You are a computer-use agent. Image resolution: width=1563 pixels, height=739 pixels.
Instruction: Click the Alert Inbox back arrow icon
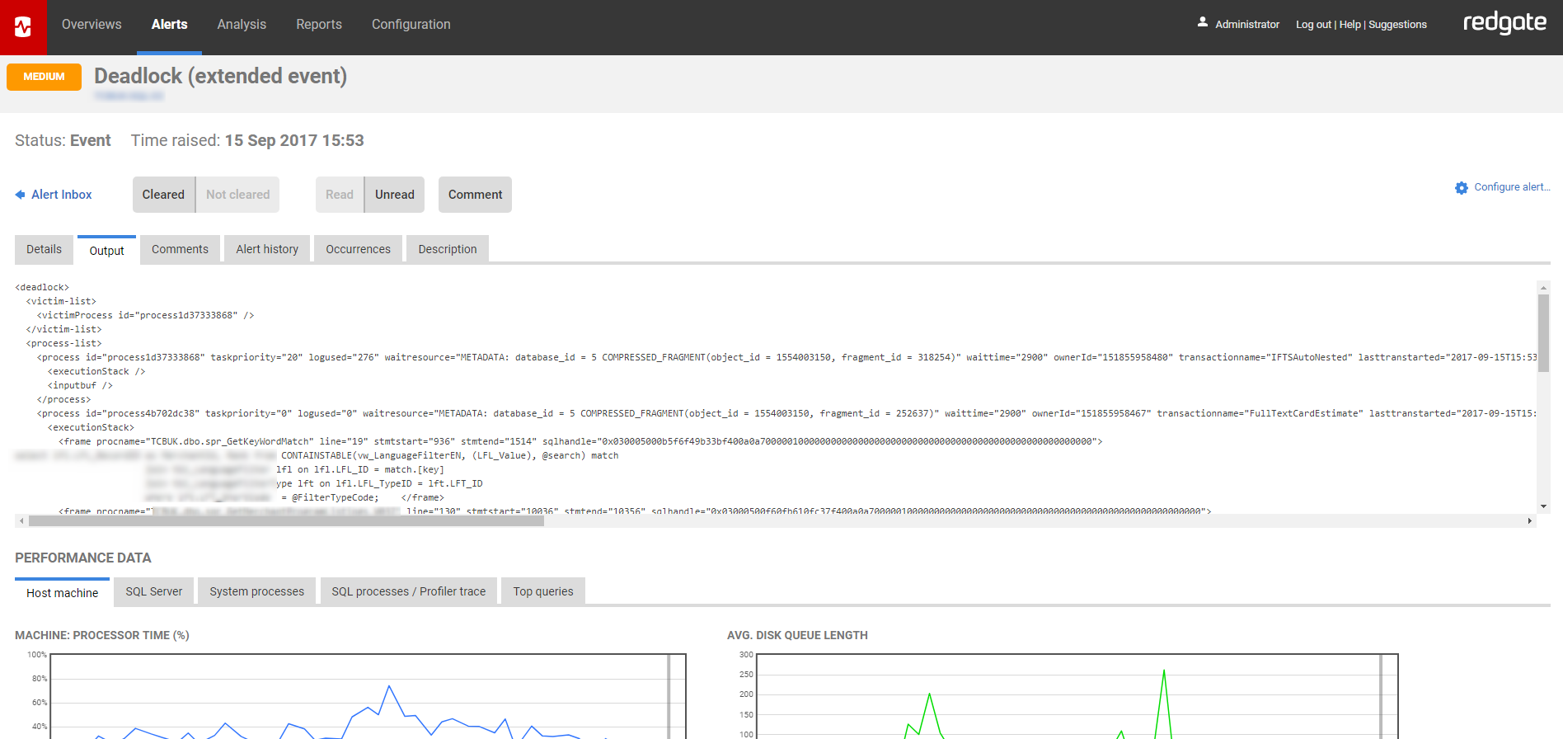click(20, 195)
